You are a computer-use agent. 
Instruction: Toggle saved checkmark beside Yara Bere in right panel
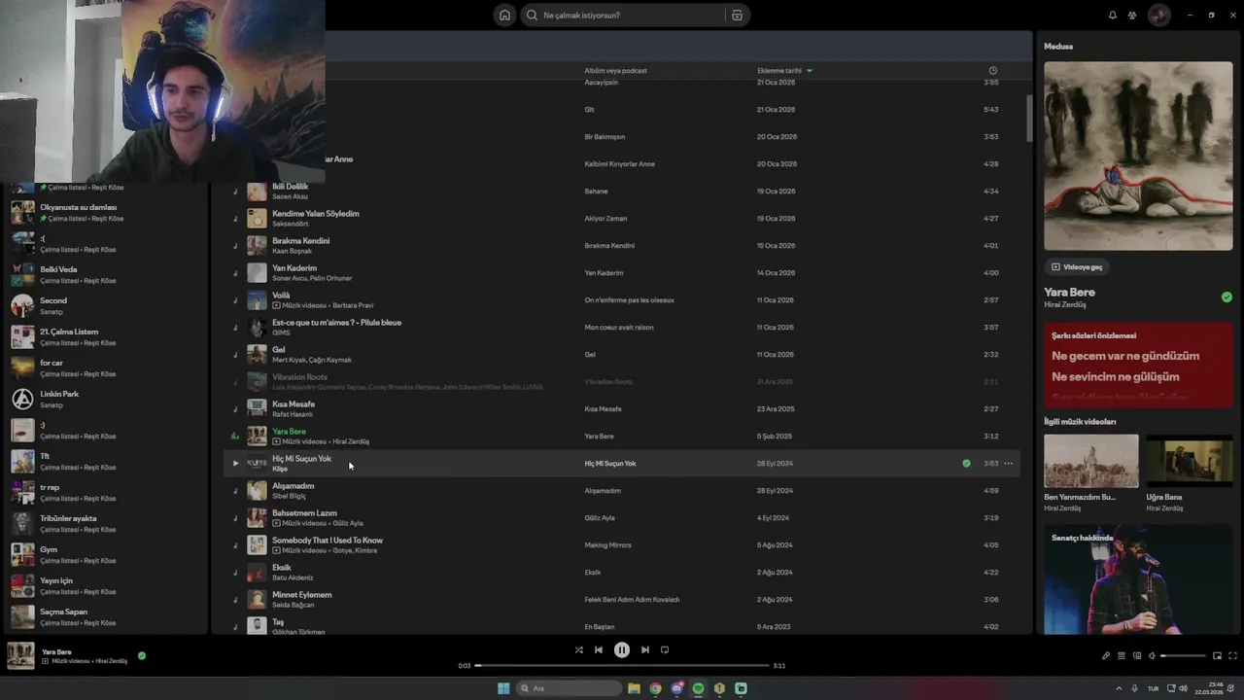point(1227,297)
